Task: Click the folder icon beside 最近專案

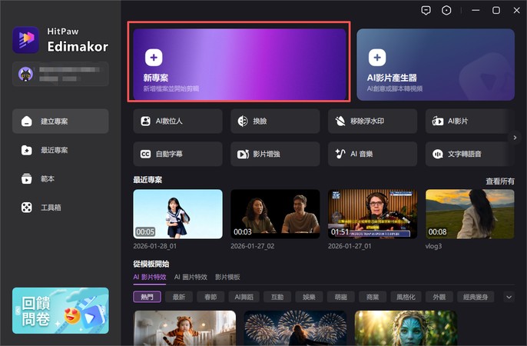Action: [x=27, y=150]
